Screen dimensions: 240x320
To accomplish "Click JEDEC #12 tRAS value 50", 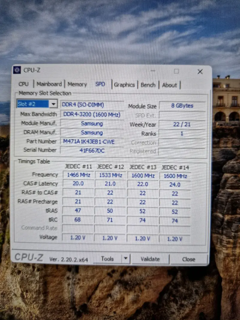I will 110,211.
